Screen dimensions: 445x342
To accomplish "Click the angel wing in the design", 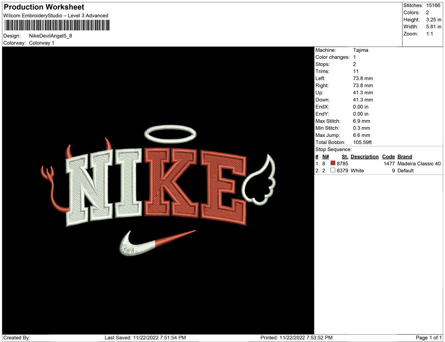I will point(259,180).
